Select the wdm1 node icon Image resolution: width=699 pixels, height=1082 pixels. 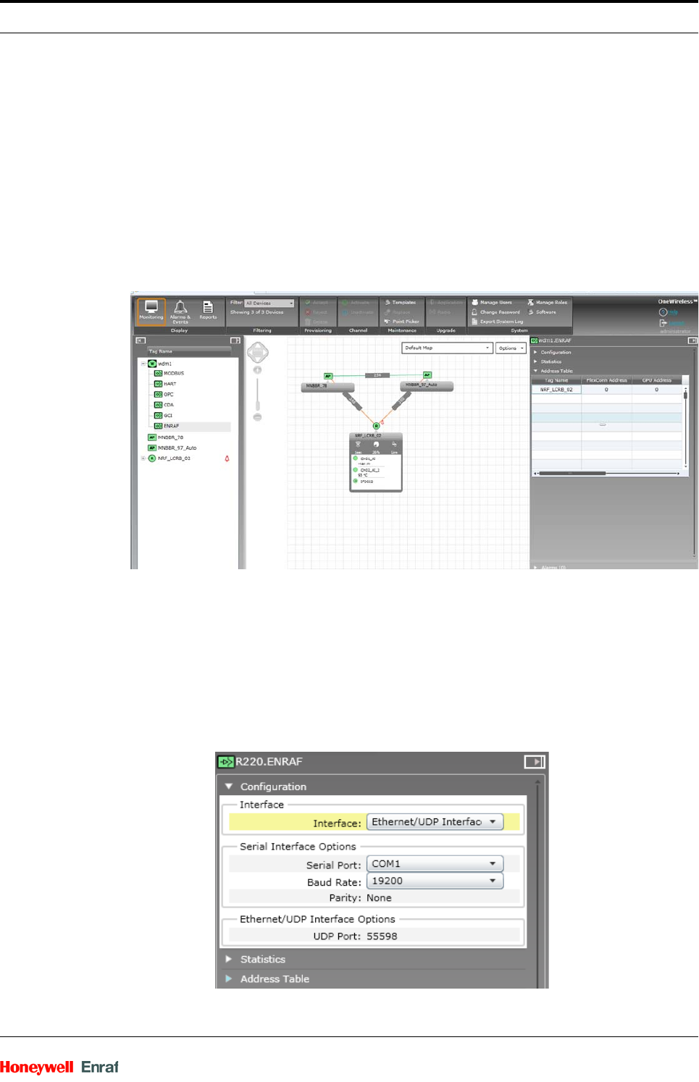coord(152,364)
